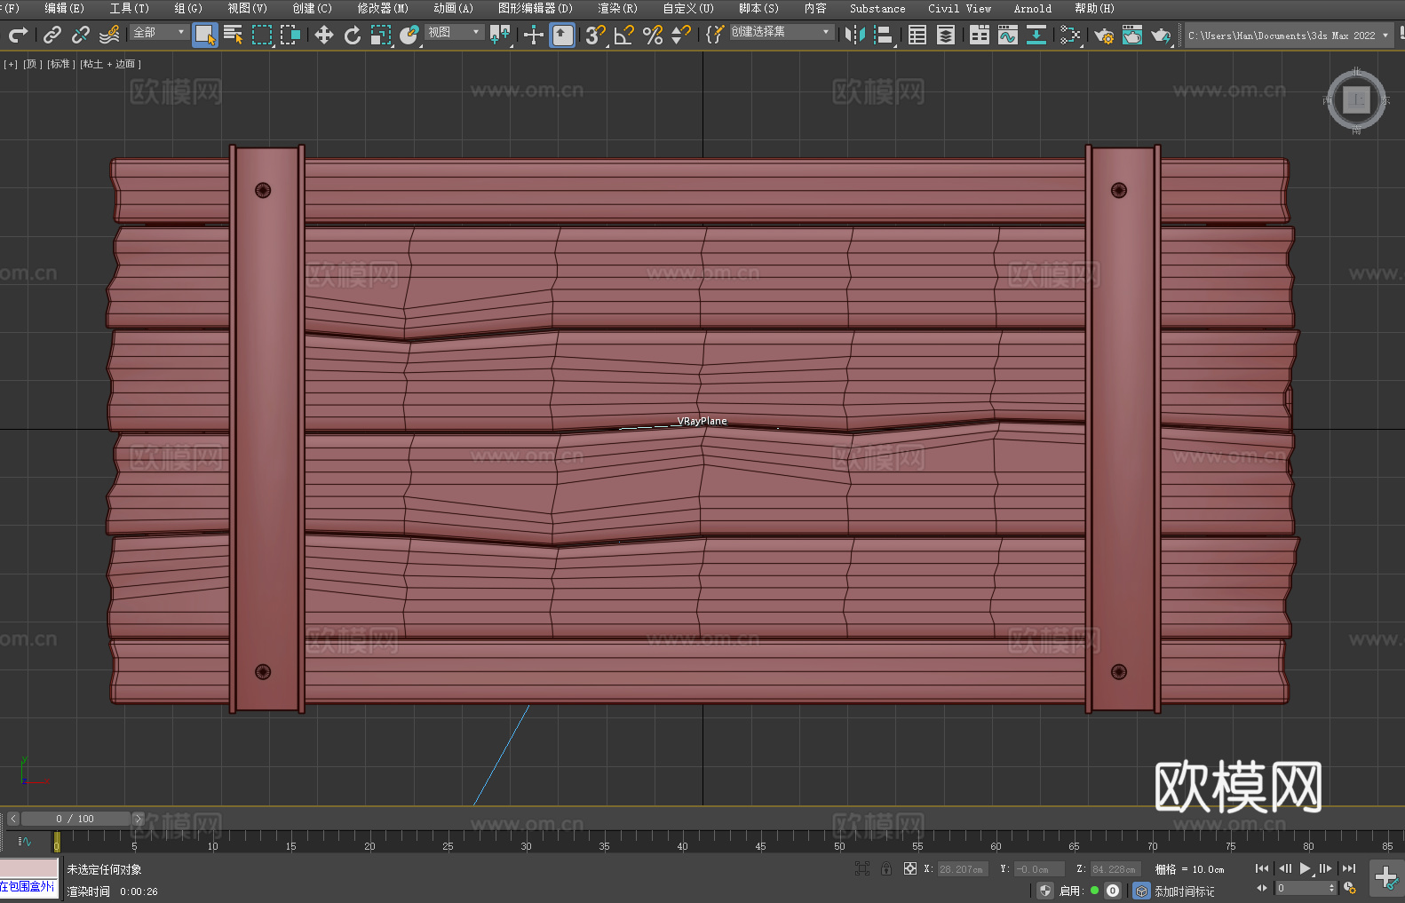This screenshot has width=1405, height=903.
Task: Click the Redo arrow icon
Action: click(x=18, y=35)
